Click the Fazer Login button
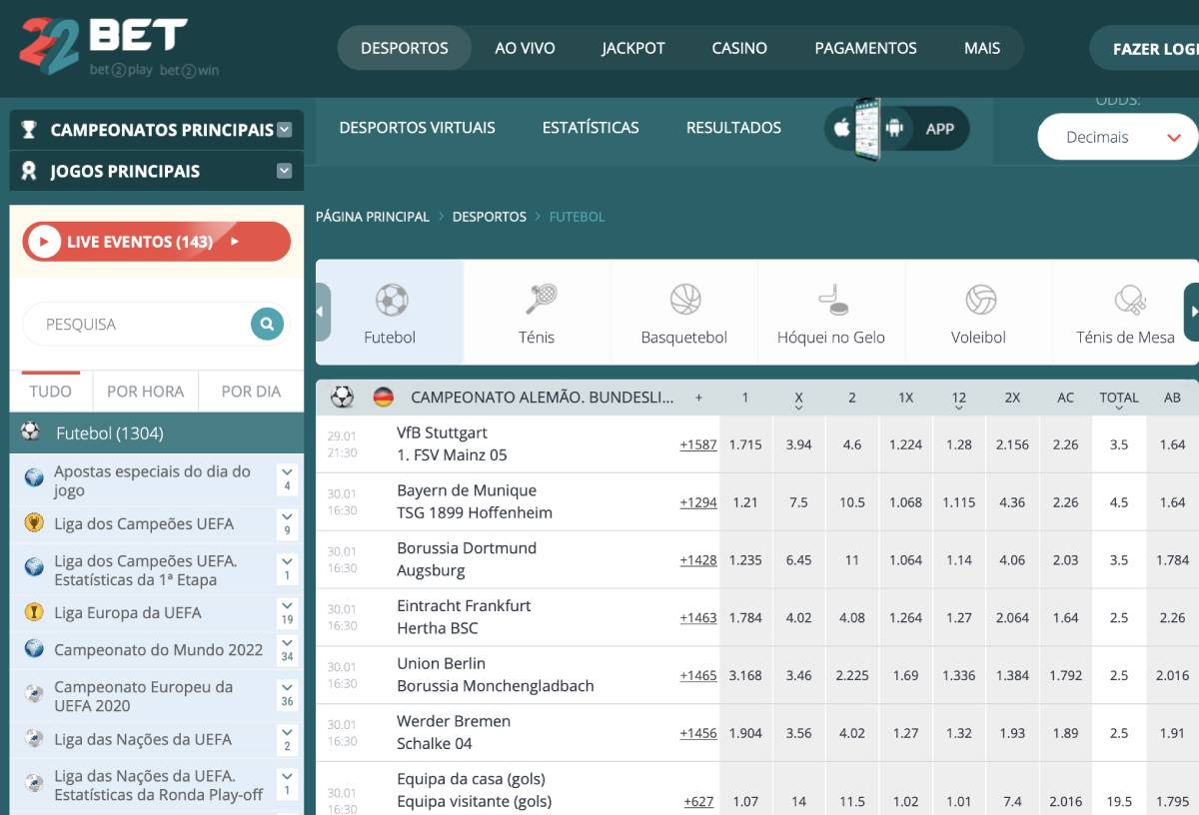The width and height of the screenshot is (1199, 815). [1145, 48]
